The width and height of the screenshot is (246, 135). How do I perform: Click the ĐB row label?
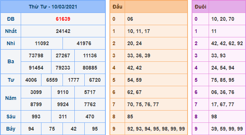[x=11, y=19]
